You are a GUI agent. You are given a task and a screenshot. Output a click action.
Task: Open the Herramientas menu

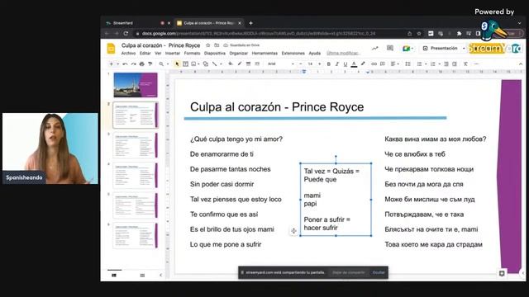click(x=264, y=53)
